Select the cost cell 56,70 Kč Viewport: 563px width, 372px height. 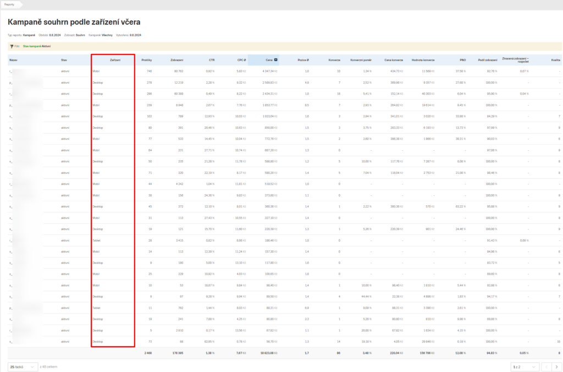272,342
